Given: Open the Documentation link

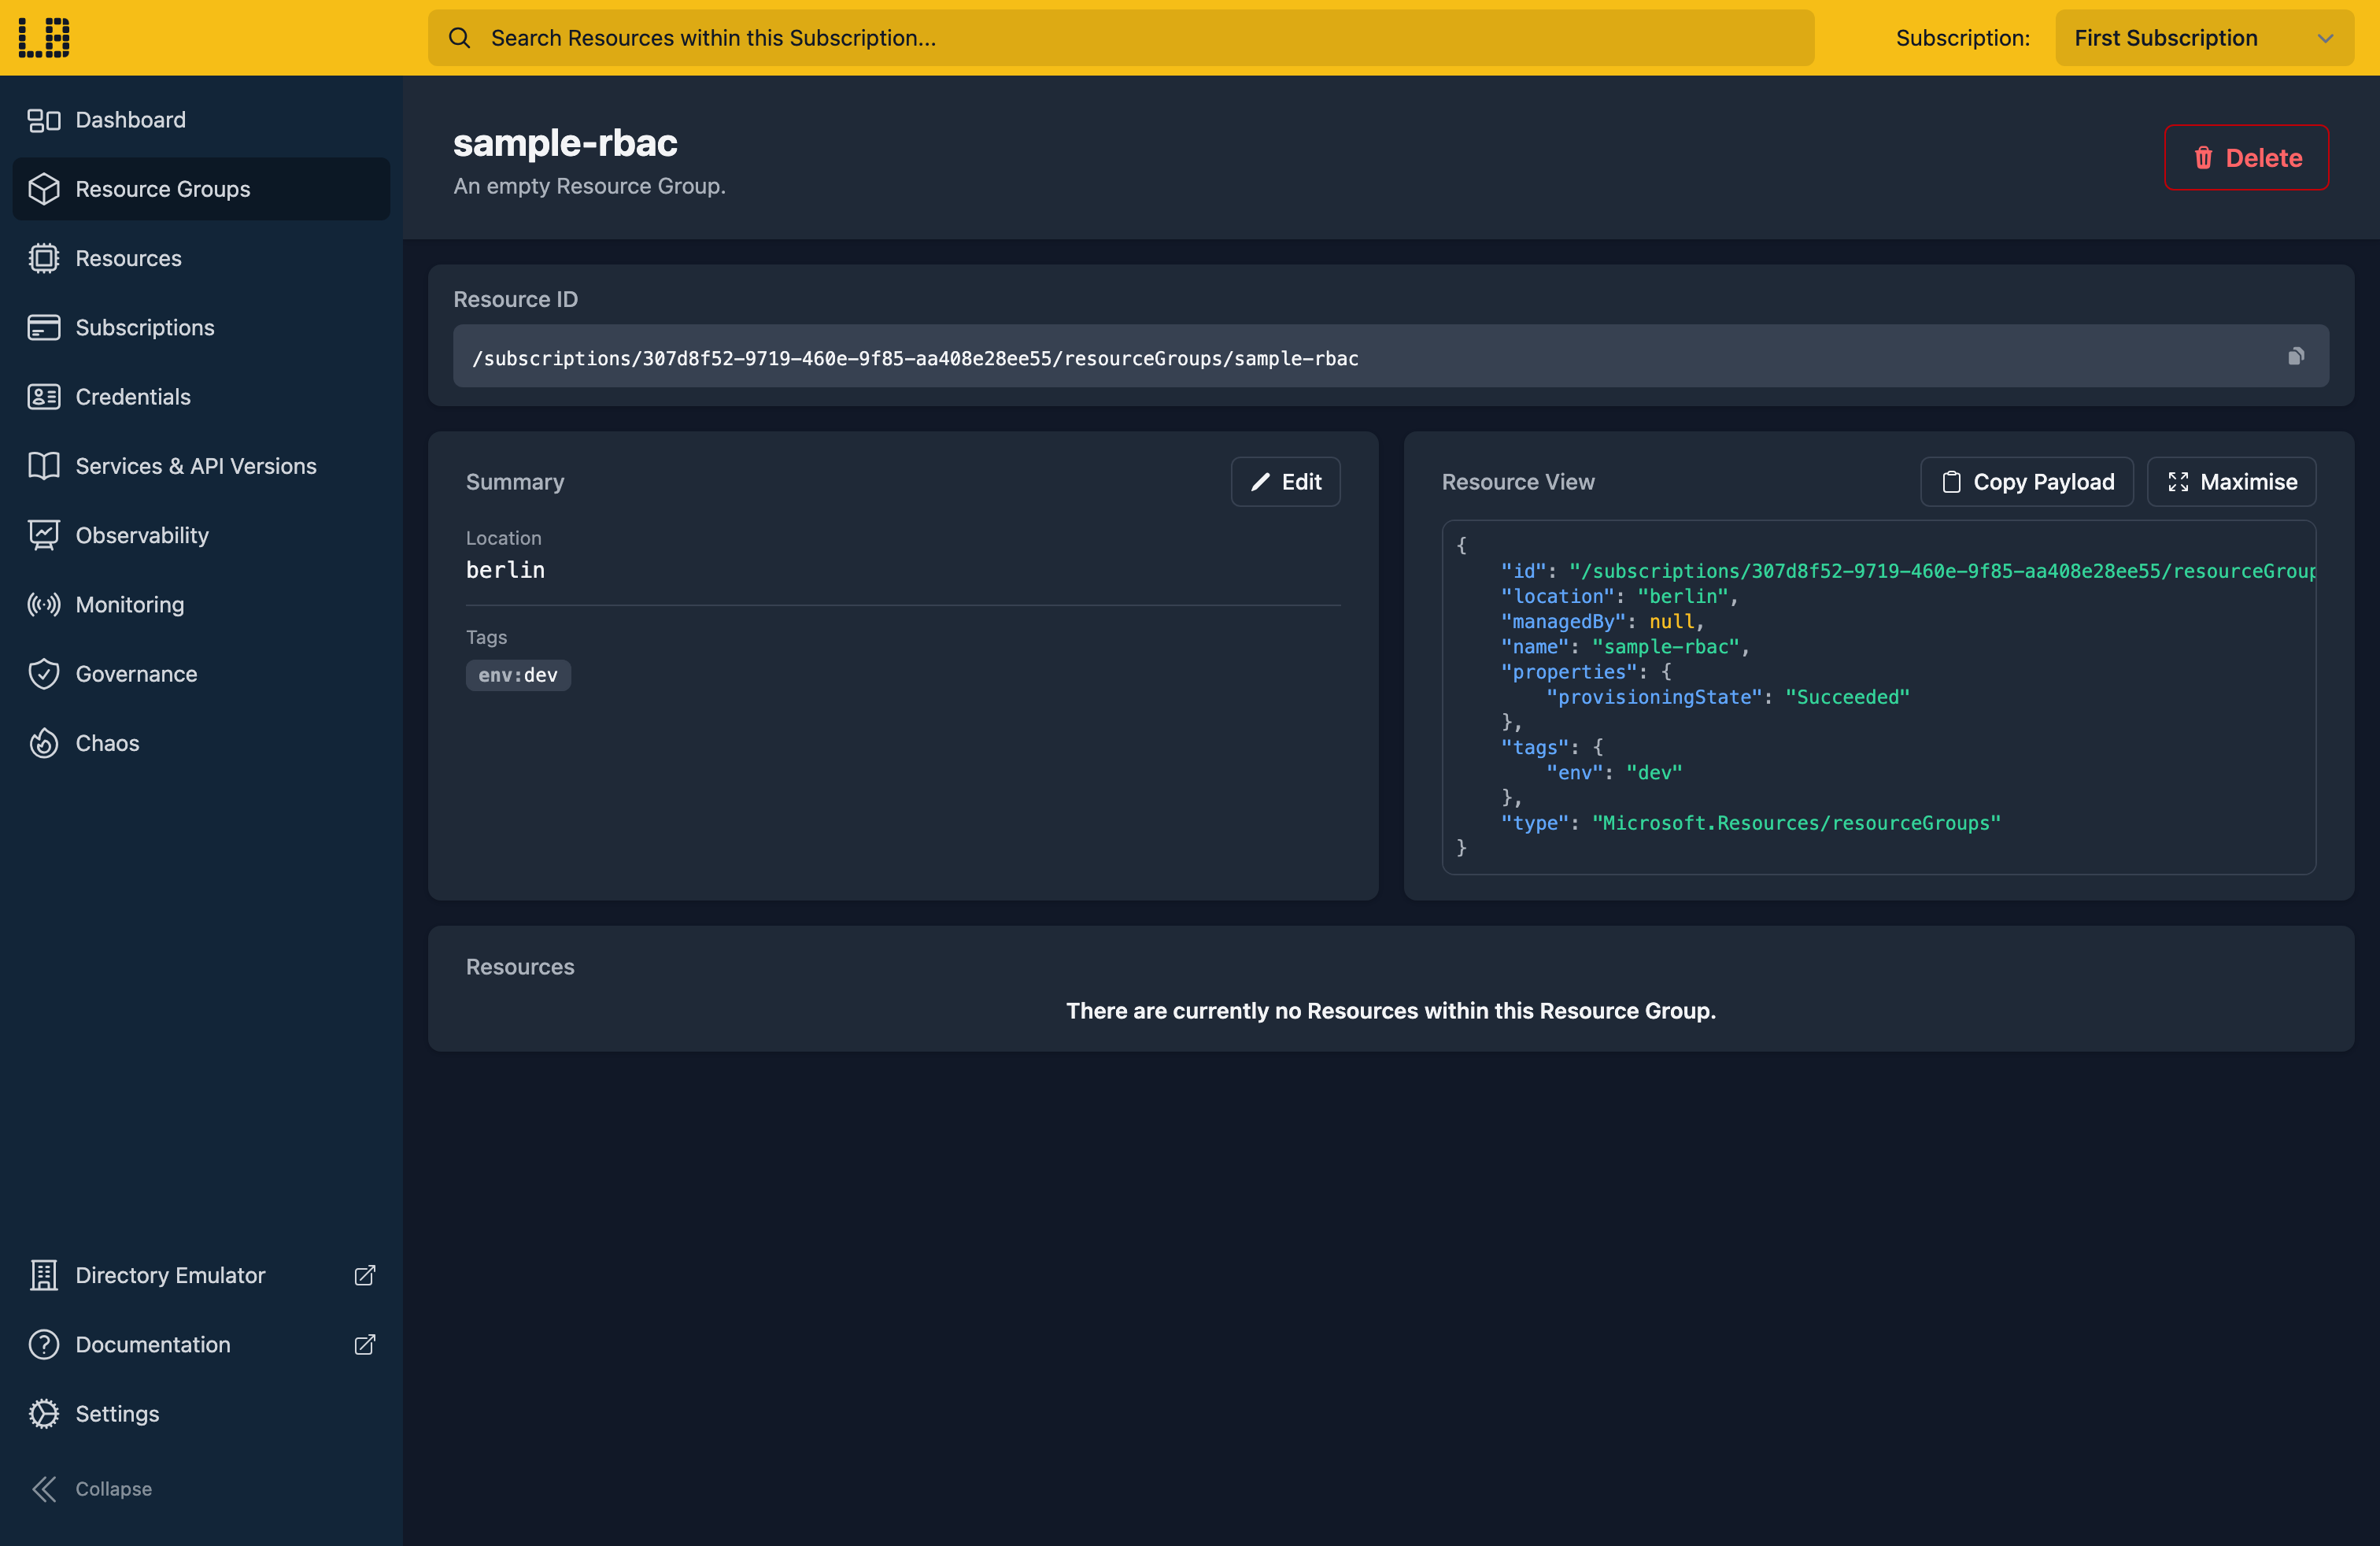Looking at the screenshot, I should click(x=201, y=1345).
